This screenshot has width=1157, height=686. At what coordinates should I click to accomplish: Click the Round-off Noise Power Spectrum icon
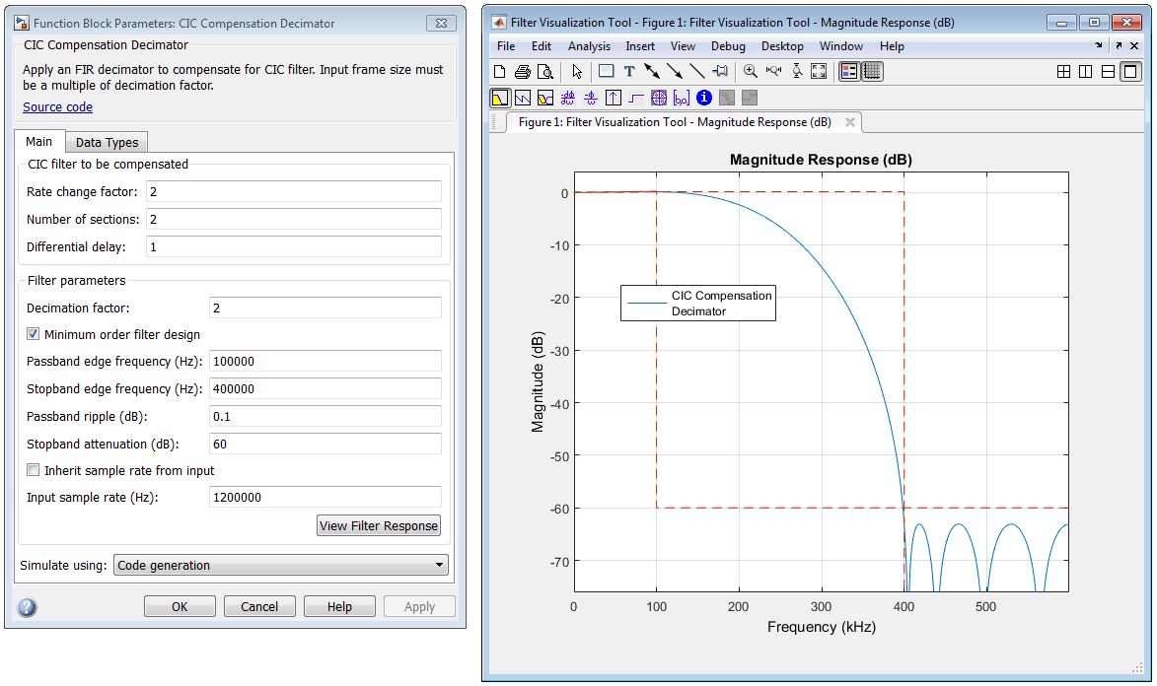[x=750, y=98]
